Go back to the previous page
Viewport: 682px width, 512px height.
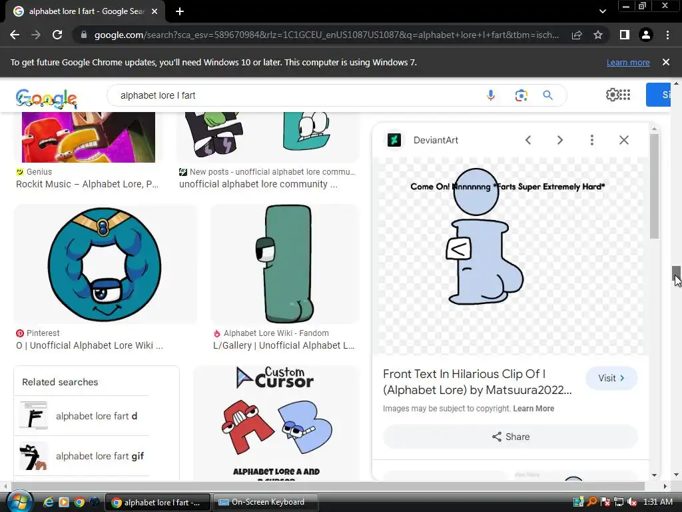click(15, 35)
